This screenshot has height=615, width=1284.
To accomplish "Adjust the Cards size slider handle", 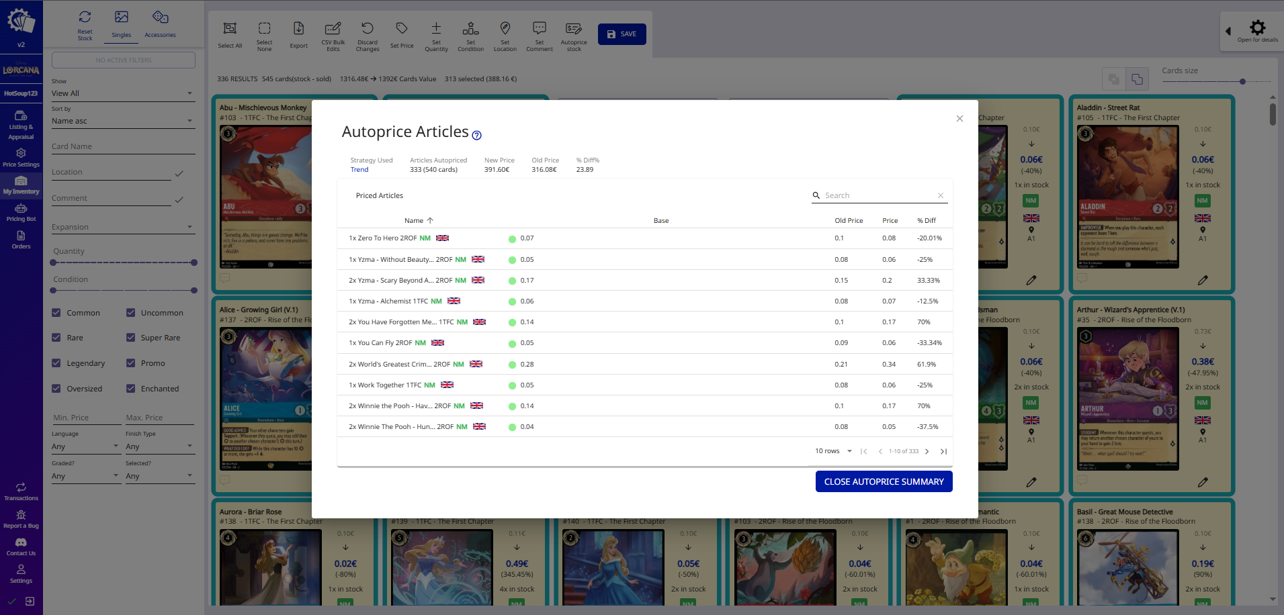I will (x=1242, y=82).
